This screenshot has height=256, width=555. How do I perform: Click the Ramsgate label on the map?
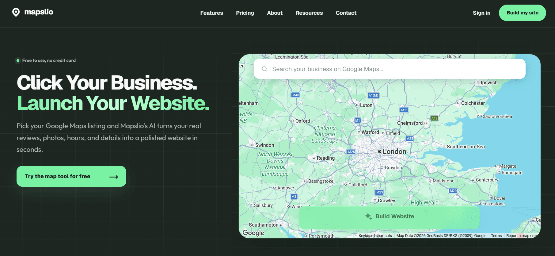point(512,173)
